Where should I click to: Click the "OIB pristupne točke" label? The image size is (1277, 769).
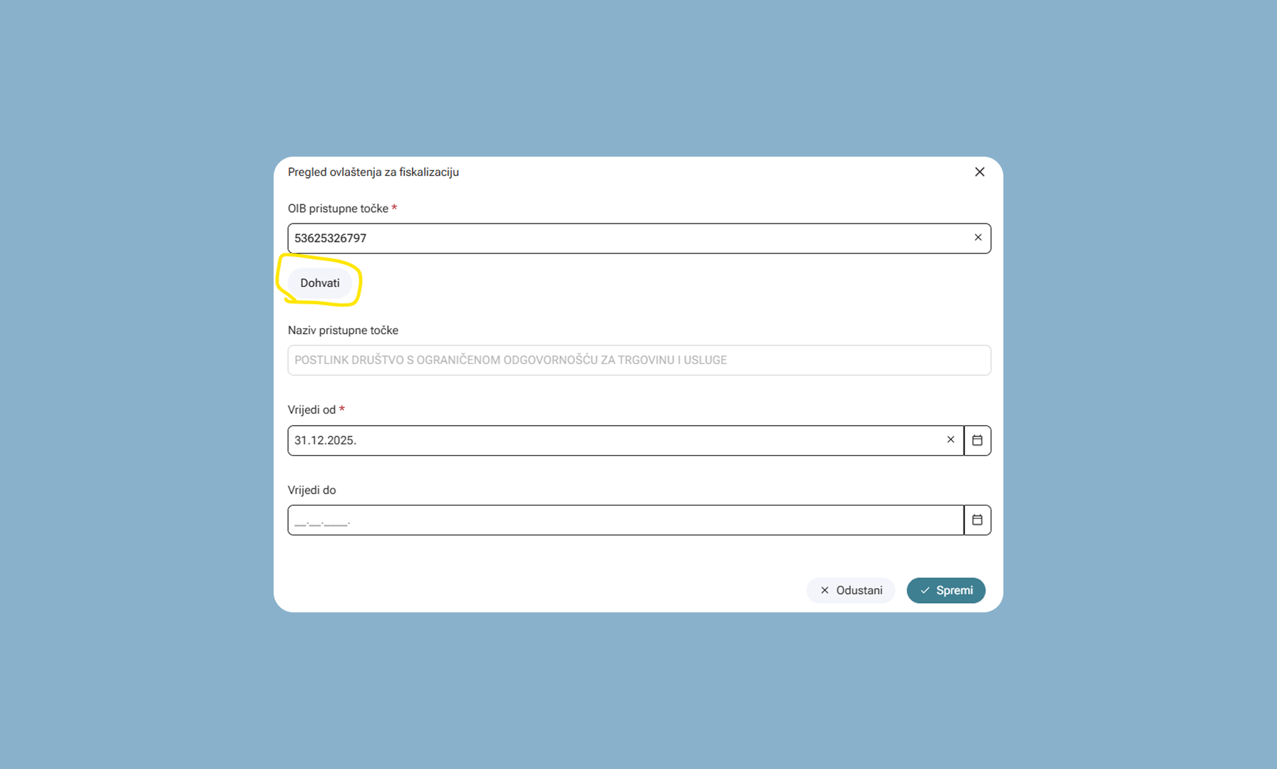[338, 209]
